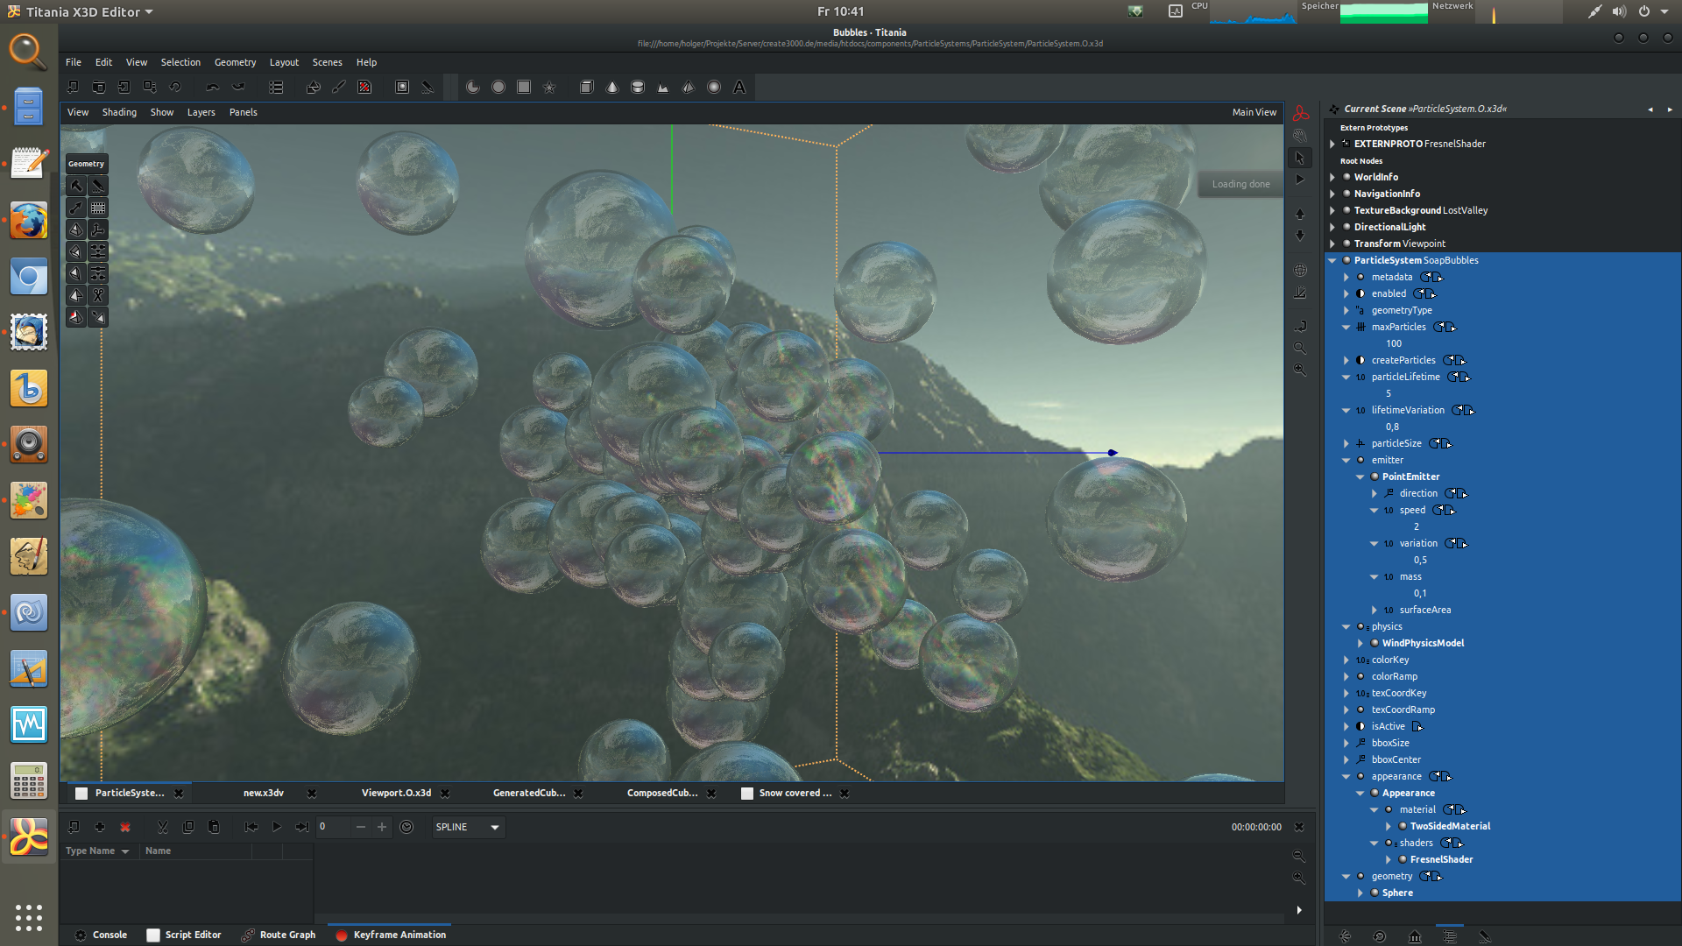Close the Viewport.O.x3d tab
The width and height of the screenshot is (1682, 946).
pyautogui.click(x=445, y=794)
